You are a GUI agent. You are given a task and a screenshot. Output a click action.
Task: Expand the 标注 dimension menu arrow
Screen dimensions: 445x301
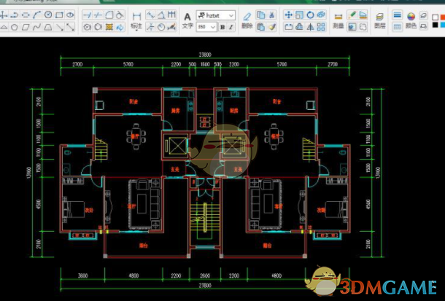pyautogui.click(x=136, y=30)
